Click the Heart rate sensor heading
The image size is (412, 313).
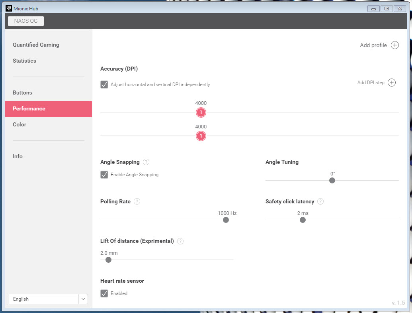tap(122, 281)
